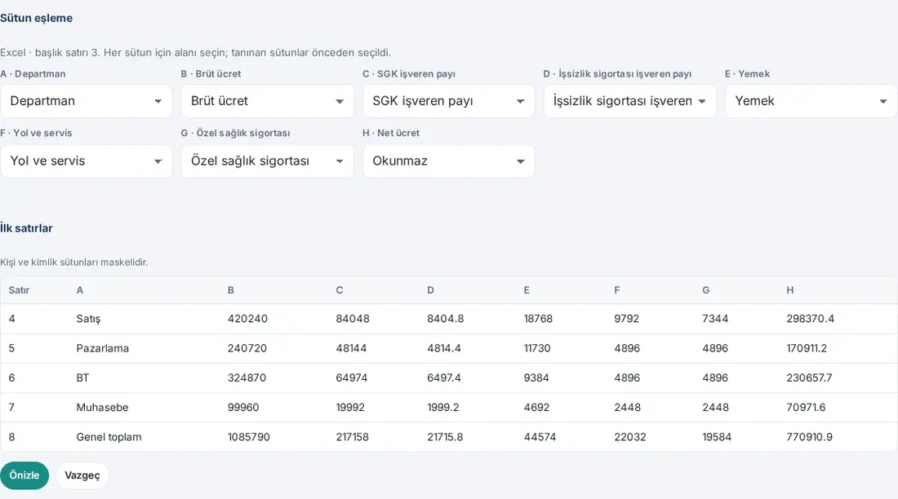The width and height of the screenshot is (898, 499).
Task: Click the Sütun eşleme heading
Action: [x=36, y=18]
